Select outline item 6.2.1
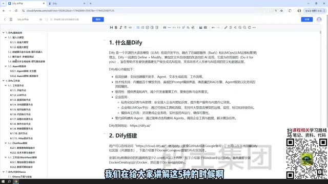Viewport: 328px width, 184px height. point(23,148)
